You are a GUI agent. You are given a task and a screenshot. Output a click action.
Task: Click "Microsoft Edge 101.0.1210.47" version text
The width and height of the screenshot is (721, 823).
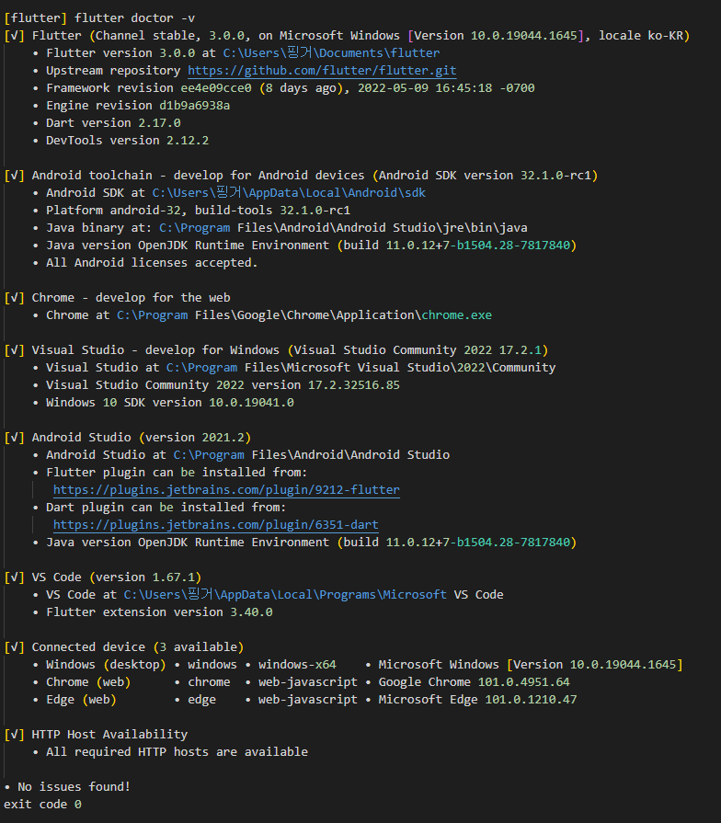tap(477, 700)
